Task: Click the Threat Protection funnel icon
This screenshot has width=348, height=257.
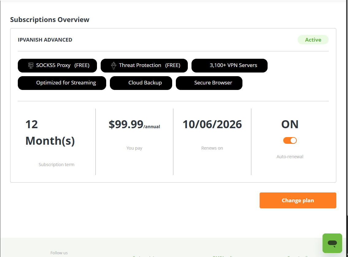Action: point(114,65)
